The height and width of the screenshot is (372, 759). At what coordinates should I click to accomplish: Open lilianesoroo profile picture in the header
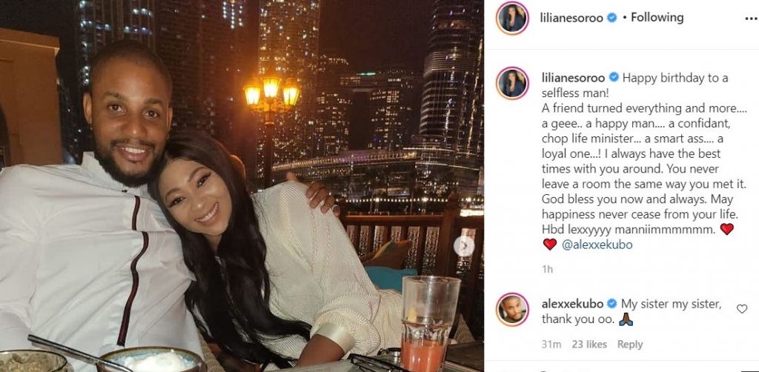coord(513,18)
